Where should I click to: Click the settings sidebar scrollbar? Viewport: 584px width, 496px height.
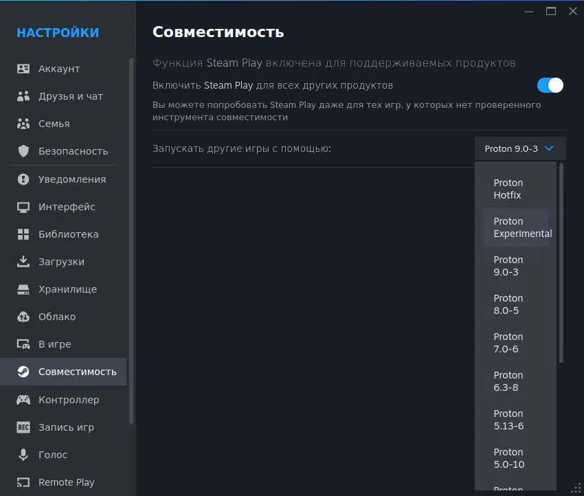pos(131,240)
